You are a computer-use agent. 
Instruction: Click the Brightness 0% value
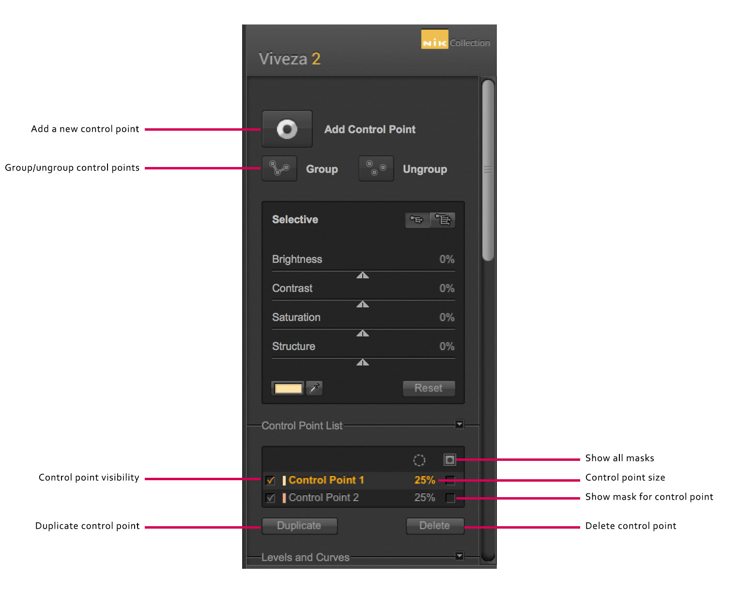pyautogui.click(x=447, y=259)
